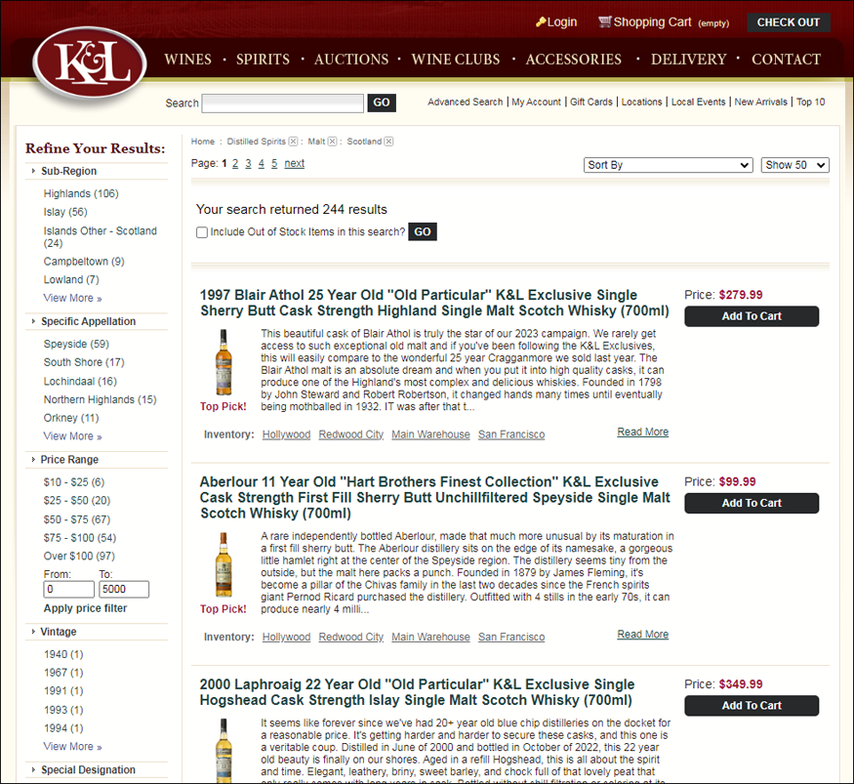Open the Accessories menu
Screen dimensions: 854x784
coord(574,60)
